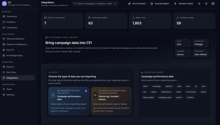Viewport: 220px width, 125px height.
Task: Generate Executive Report
Action: tap(160, 4)
